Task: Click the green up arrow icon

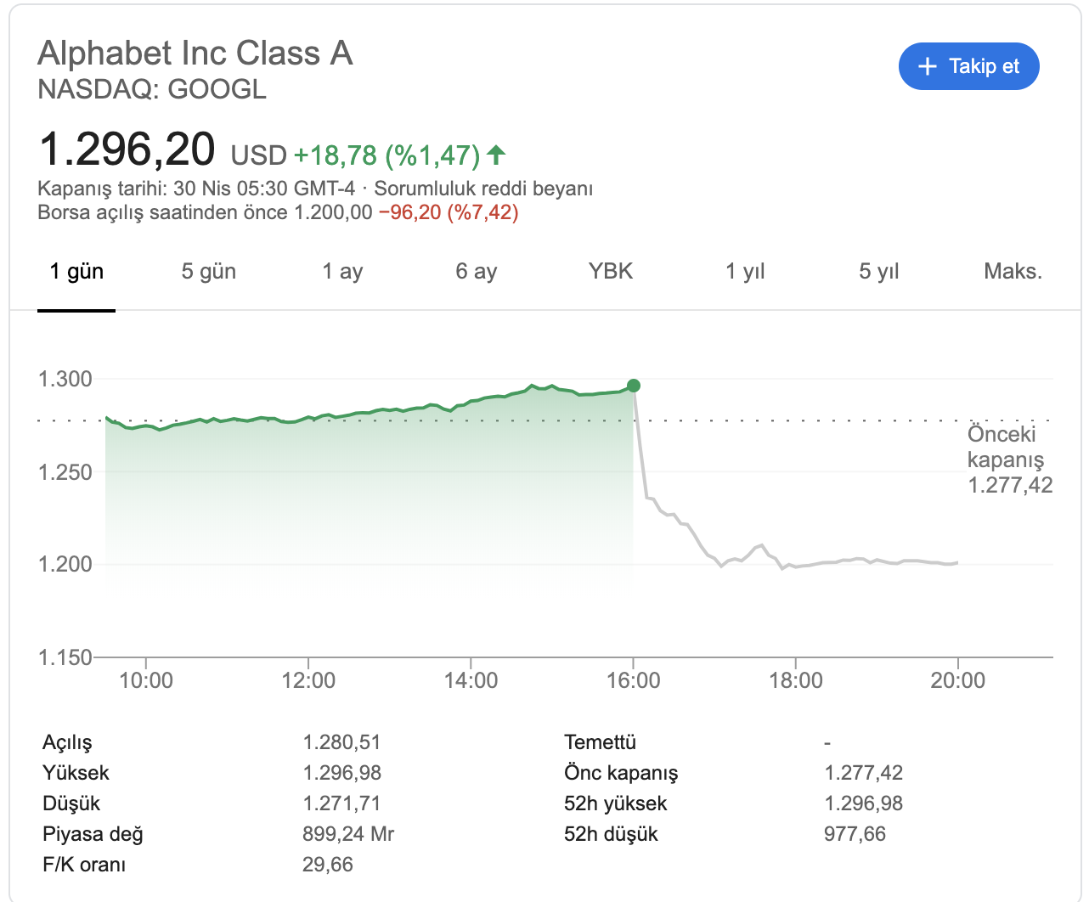Action: pyautogui.click(x=497, y=155)
